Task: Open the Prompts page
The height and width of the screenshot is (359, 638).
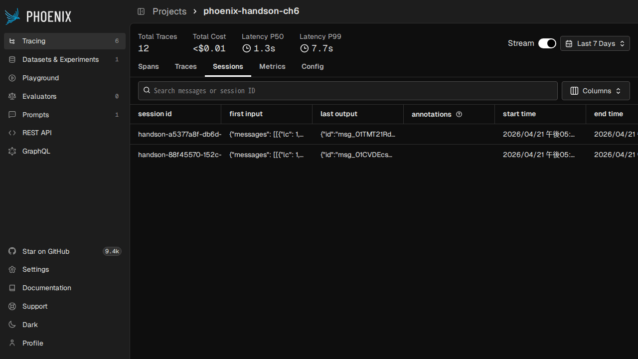Action: [65, 115]
